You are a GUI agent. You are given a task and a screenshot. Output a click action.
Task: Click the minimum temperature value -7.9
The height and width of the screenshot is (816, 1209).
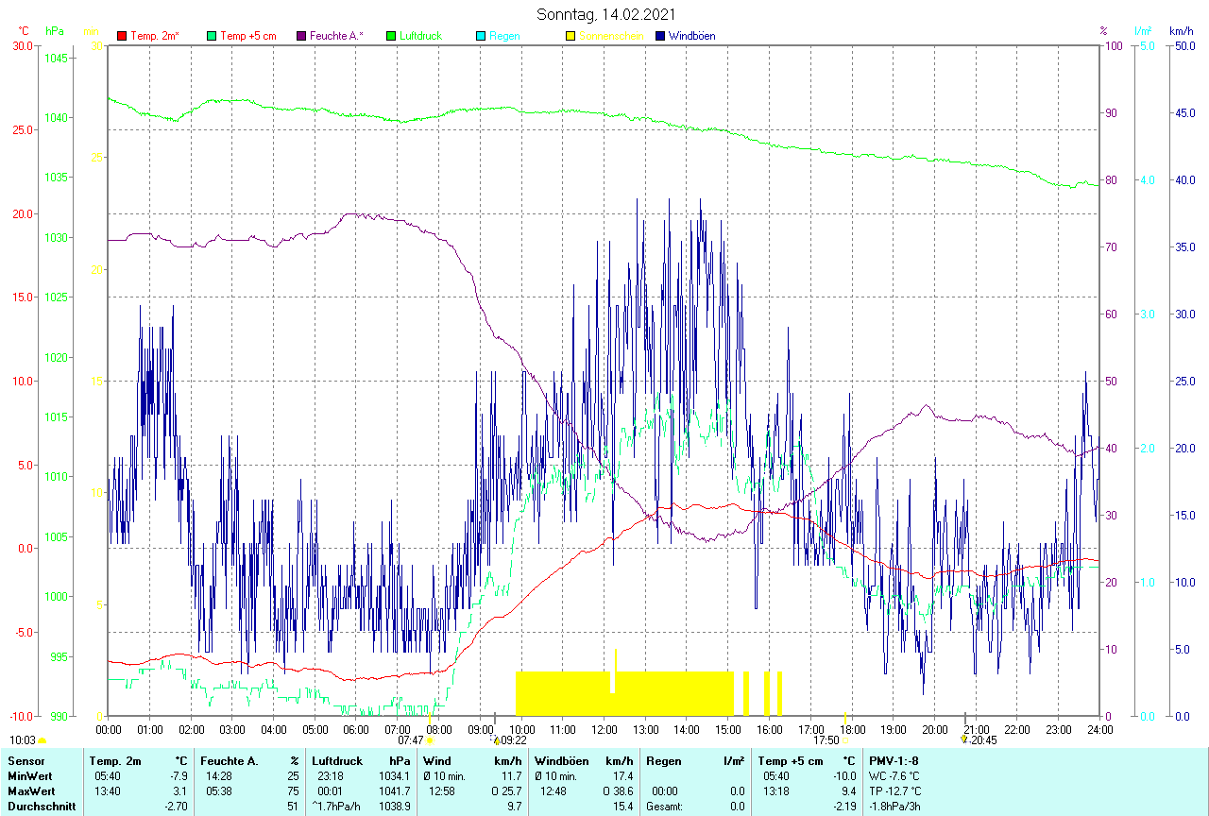[179, 775]
